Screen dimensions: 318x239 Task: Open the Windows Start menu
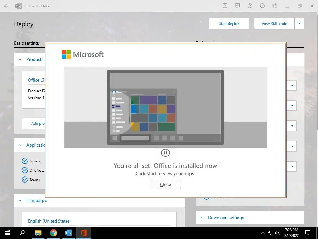7,233
